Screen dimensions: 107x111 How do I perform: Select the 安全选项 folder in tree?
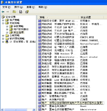click(19, 32)
